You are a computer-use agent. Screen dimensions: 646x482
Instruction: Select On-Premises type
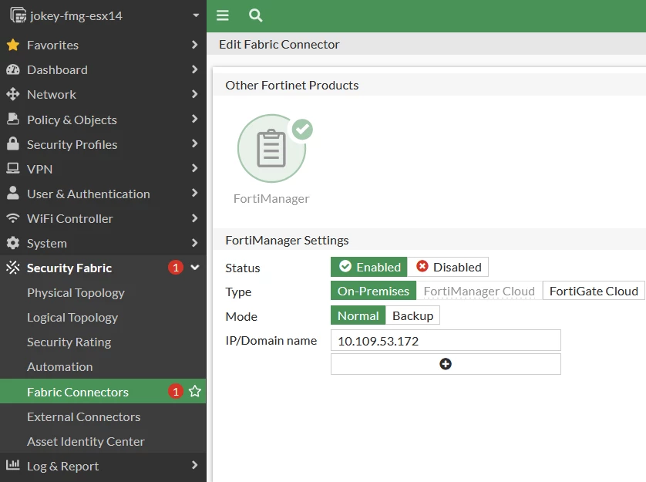[373, 291]
